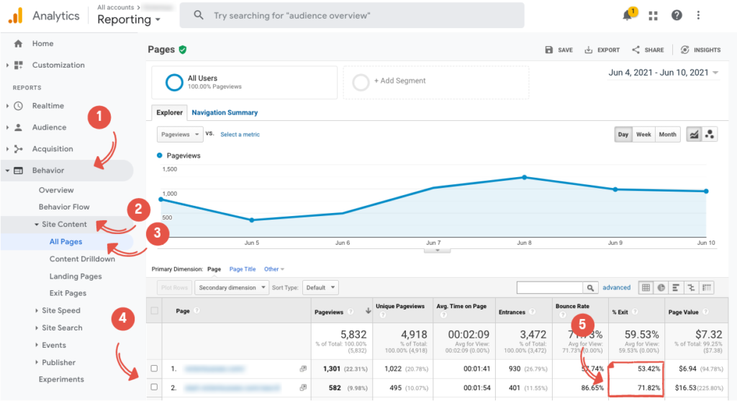Click the help question mark icon
Viewport: 737px width, 401px height.
pyautogui.click(x=677, y=16)
